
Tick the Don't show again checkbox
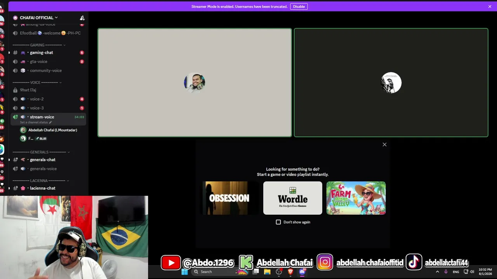pos(278,222)
